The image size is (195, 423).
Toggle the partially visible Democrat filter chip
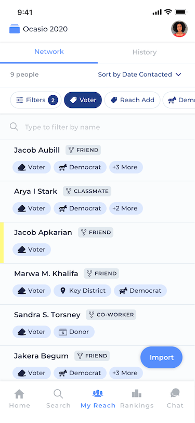pyautogui.click(x=179, y=100)
